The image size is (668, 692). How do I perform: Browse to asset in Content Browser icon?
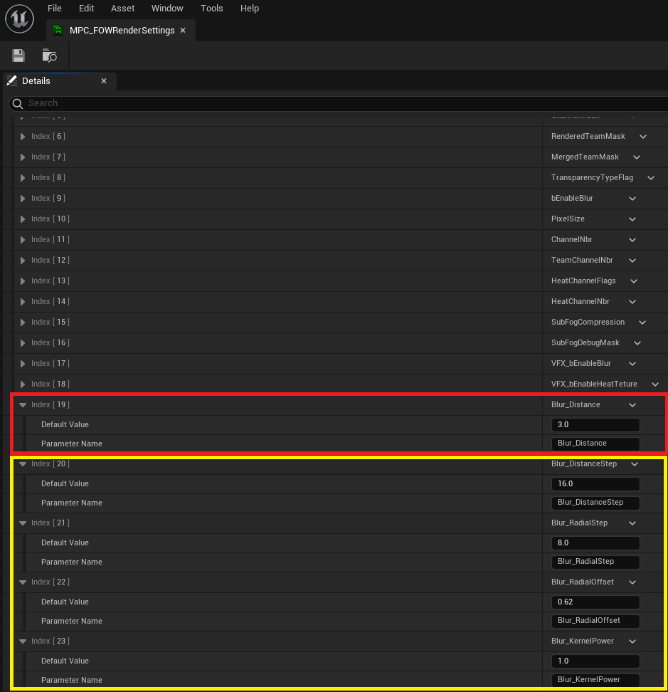[x=49, y=56]
